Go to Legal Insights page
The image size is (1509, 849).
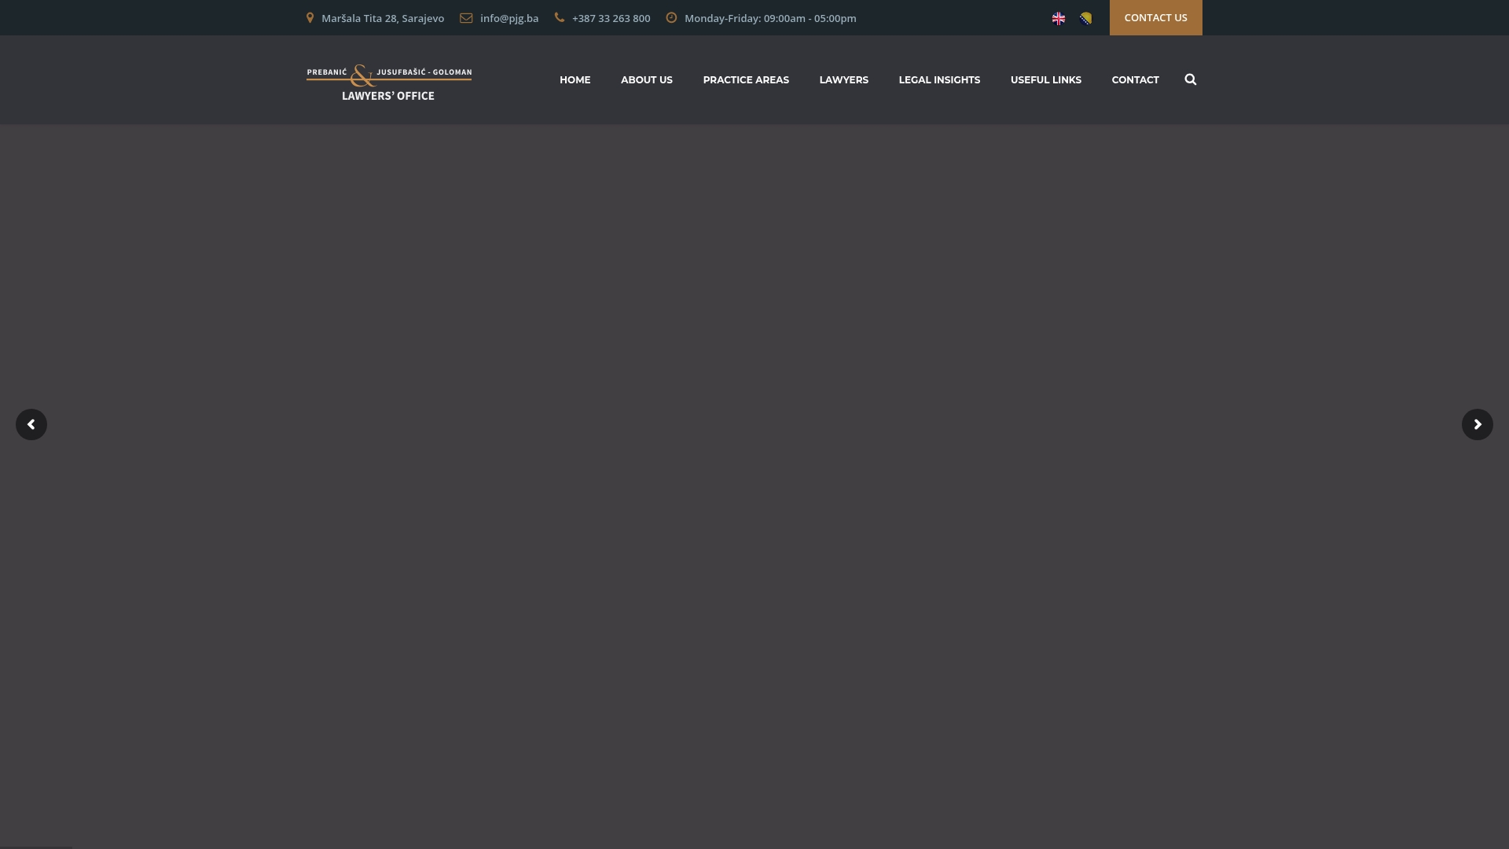tap(939, 79)
